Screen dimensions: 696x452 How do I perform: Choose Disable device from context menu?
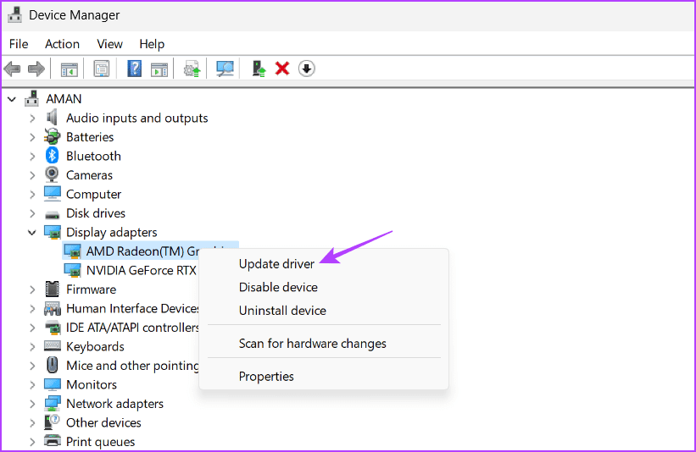tap(278, 287)
